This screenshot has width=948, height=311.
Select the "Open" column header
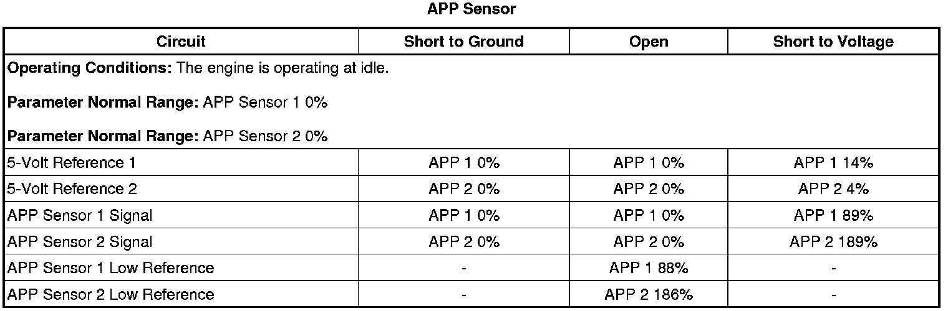(649, 42)
